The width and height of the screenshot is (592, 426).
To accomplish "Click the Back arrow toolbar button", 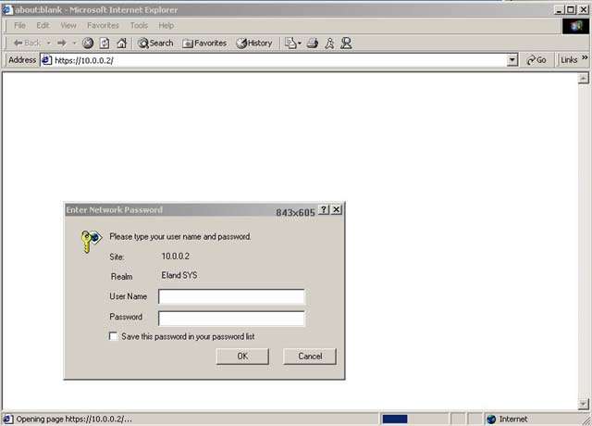I will [27, 44].
